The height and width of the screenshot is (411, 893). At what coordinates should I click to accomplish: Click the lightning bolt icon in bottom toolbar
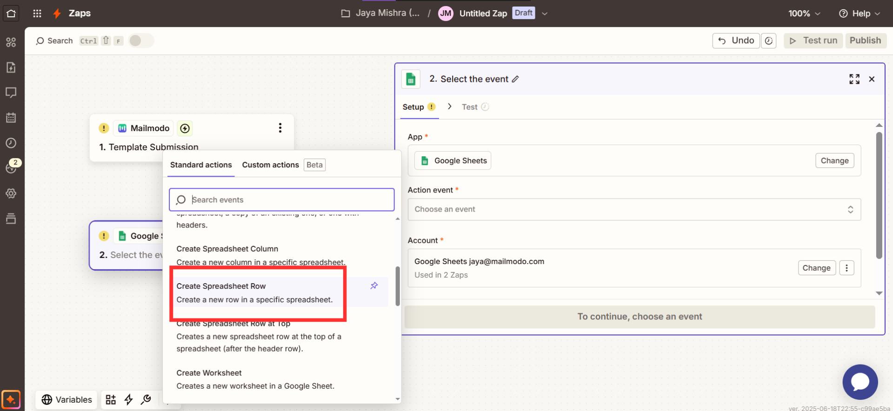[x=129, y=400]
